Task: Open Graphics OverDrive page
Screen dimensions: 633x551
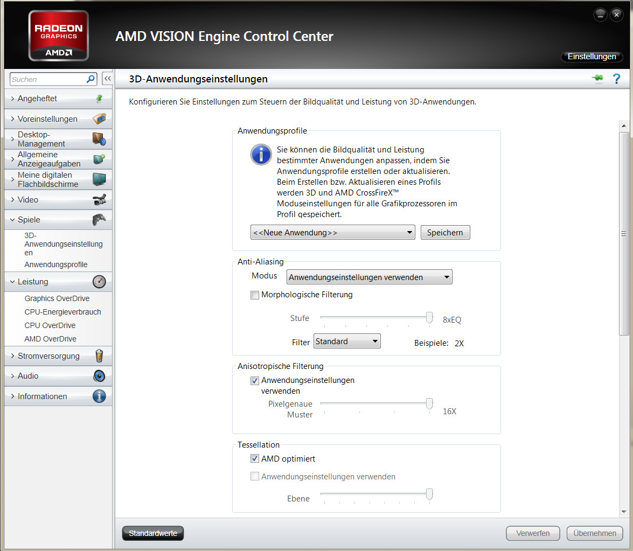Action: pos(57,298)
